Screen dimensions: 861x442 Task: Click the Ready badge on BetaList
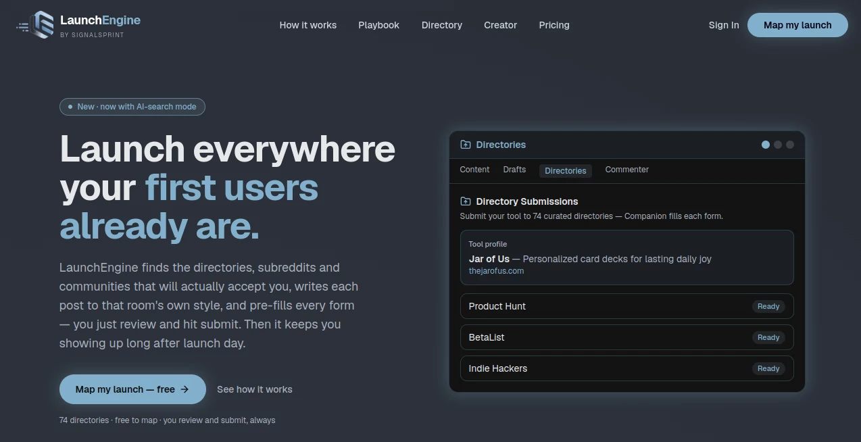click(x=768, y=337)
